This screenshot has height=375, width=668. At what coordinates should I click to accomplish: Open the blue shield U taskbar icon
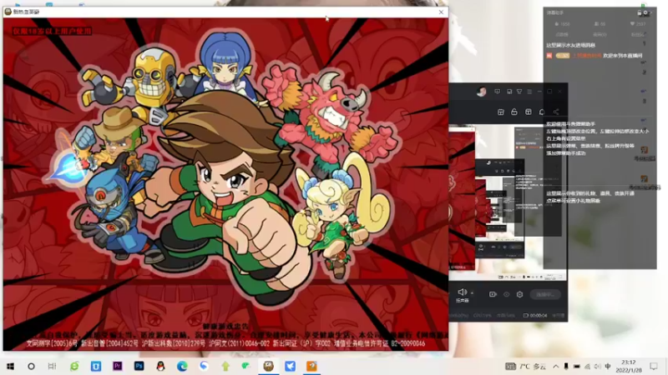click(x=96, y=366)
